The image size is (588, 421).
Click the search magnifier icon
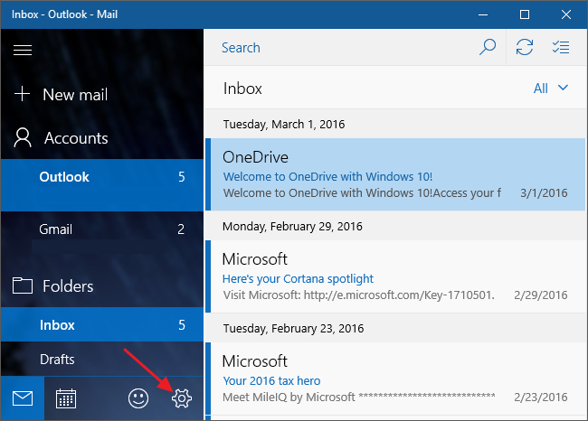pos(488,47)
